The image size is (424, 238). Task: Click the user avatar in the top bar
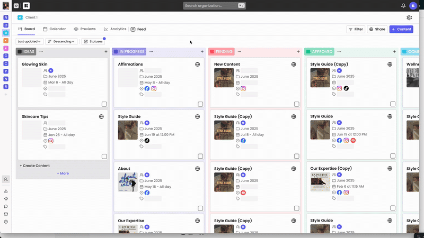(x=413, y=6)
